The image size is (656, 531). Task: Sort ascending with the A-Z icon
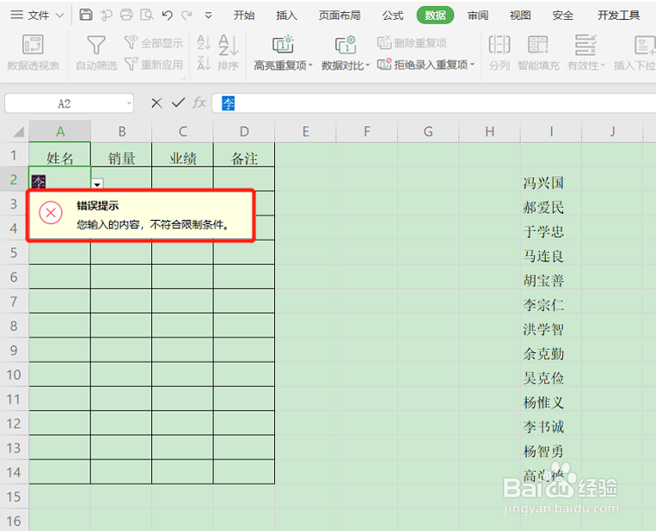(204, 42)
